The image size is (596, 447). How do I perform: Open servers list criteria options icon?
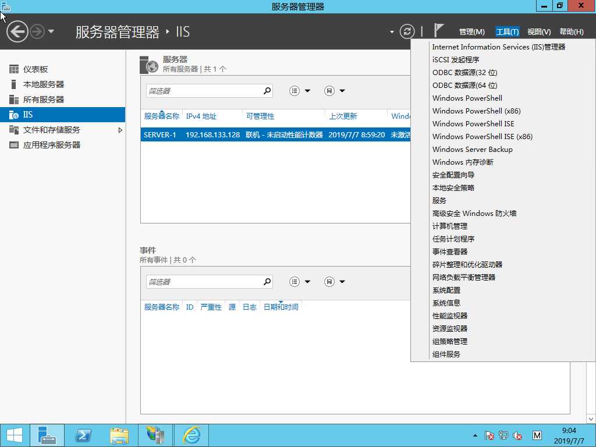[294, 91]
